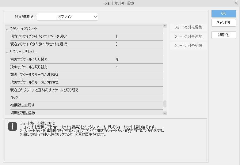Click ショートカットを編集 button
Screen dimensions: 240x165
pos(188,27)
